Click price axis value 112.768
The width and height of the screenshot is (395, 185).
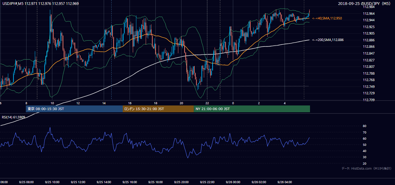pos(368,80)
